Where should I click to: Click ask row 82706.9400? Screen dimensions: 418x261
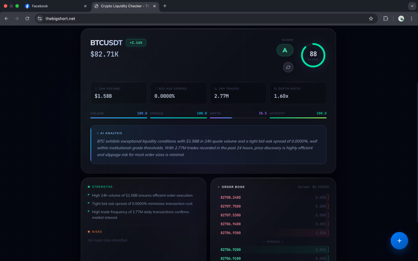coord(273,224)
